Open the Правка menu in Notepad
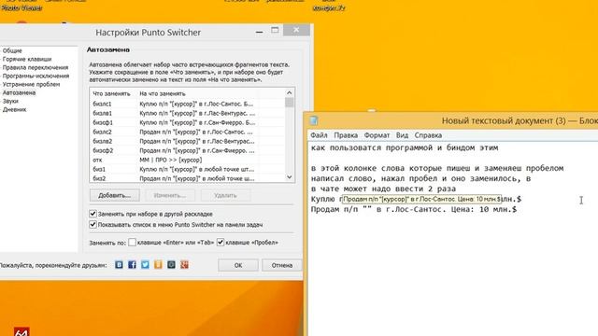 pos(346,135)
